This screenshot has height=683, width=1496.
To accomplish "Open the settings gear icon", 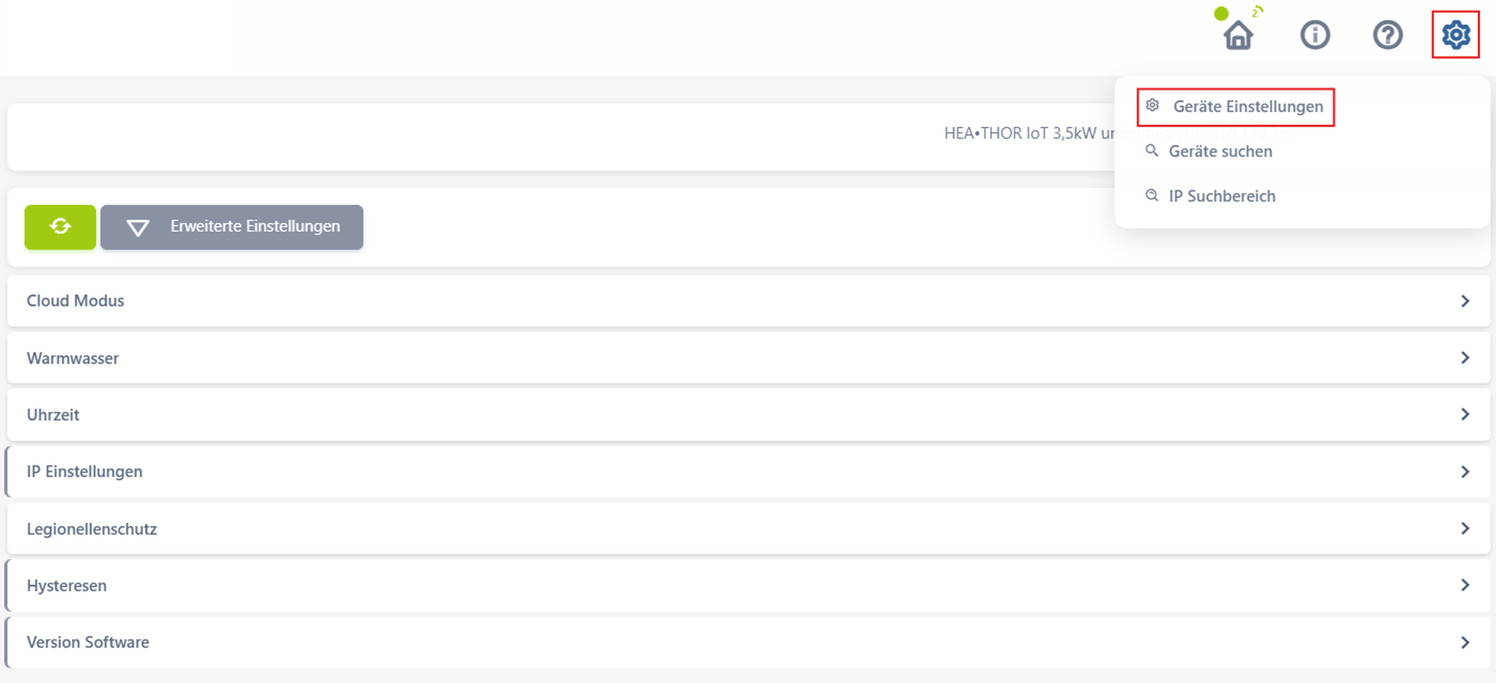I will (1455, 35).
